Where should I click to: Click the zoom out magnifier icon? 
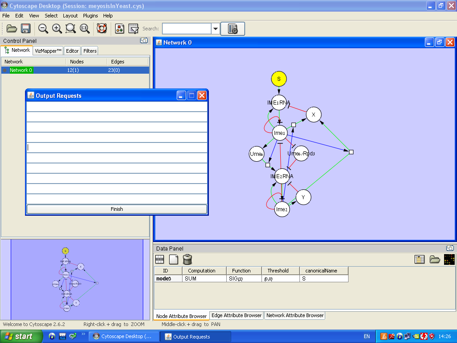pyautogui.click(x=43, y=29)
